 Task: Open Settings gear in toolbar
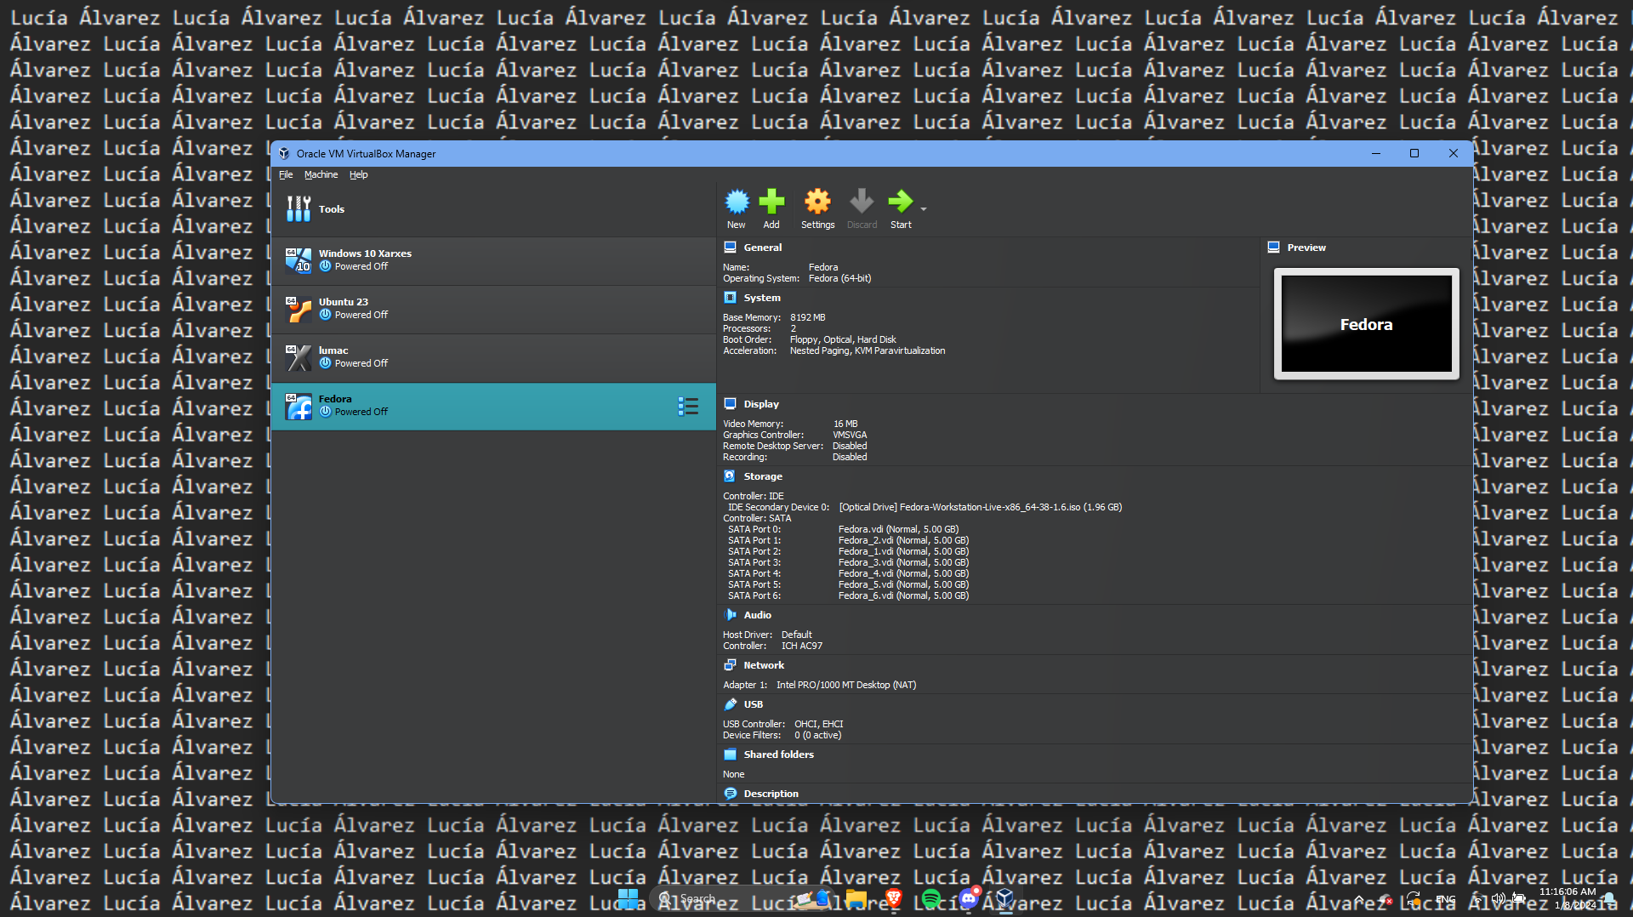click(x=817, y=202)
